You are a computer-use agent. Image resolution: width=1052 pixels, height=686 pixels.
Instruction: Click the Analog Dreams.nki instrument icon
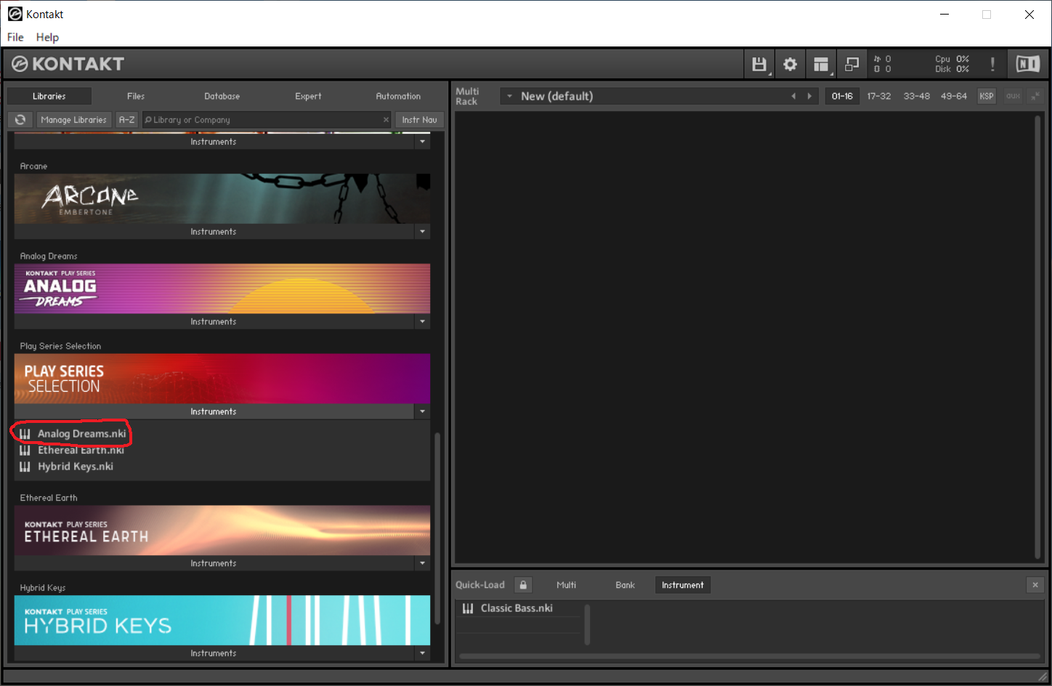click(25, 434)
